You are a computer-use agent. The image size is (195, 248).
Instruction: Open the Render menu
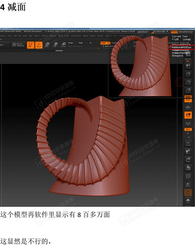tap(86, 36)
